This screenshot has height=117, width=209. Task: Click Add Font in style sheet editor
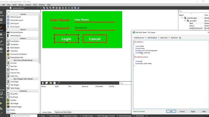tap(174, 38)
